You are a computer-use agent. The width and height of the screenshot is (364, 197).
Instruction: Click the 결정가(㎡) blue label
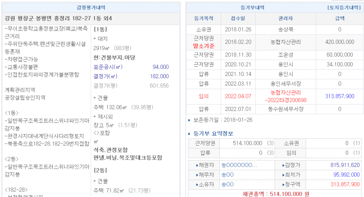(106, 76)
